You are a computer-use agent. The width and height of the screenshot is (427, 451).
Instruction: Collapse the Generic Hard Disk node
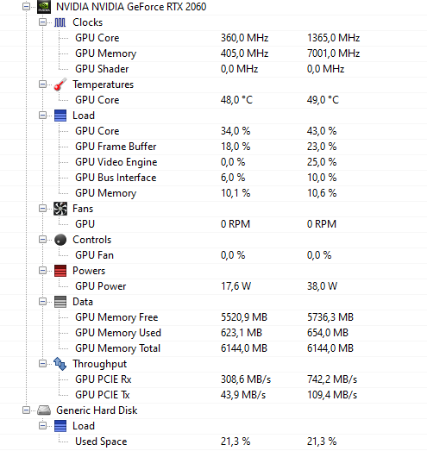[x=26, y=410]
